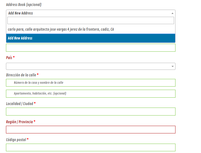Collapse the Address Book dropdown using the up arrow

[172, 13]
